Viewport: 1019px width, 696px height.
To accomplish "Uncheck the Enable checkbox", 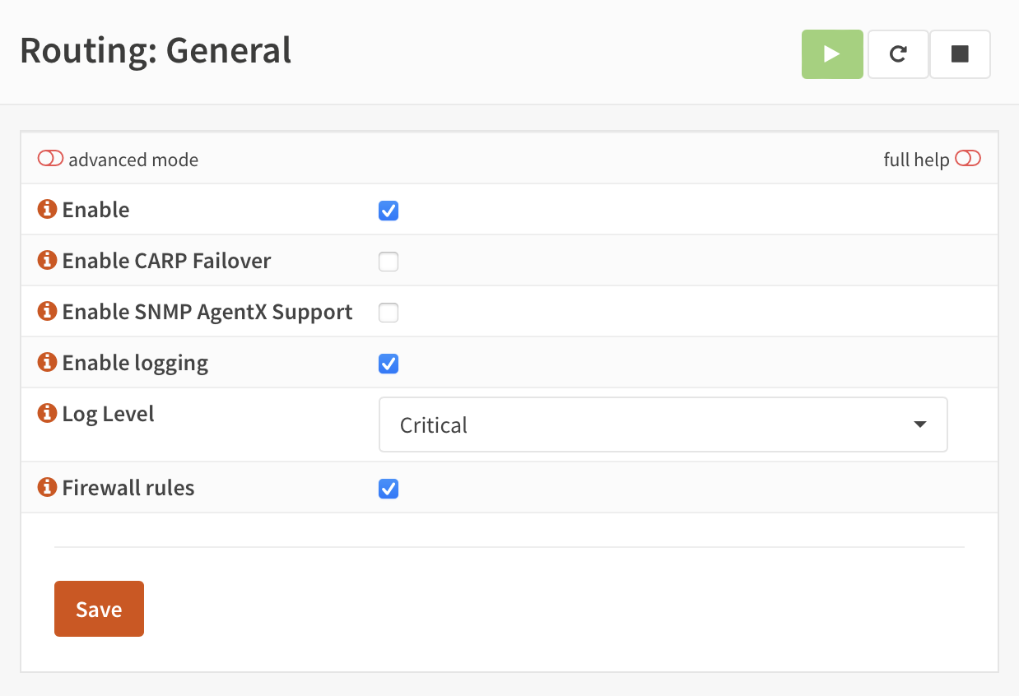I will 389,211.
